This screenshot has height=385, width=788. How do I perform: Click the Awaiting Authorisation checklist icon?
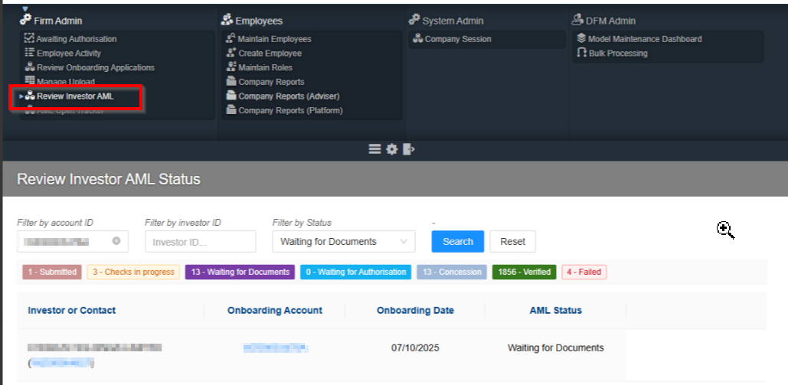29,38
